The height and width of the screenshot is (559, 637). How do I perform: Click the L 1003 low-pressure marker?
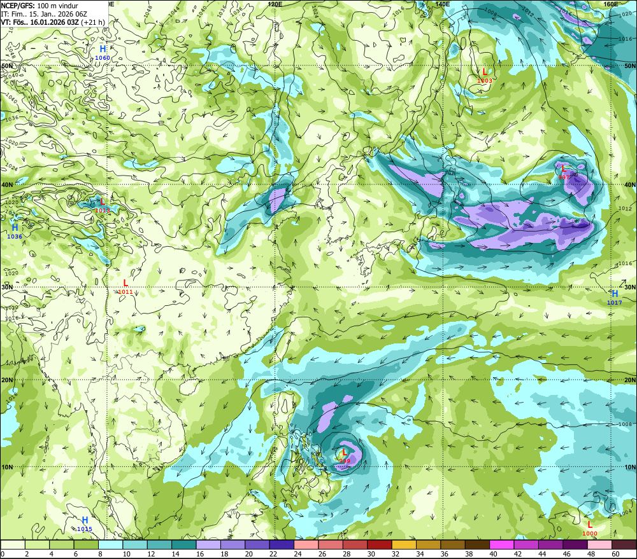point(485,76)
